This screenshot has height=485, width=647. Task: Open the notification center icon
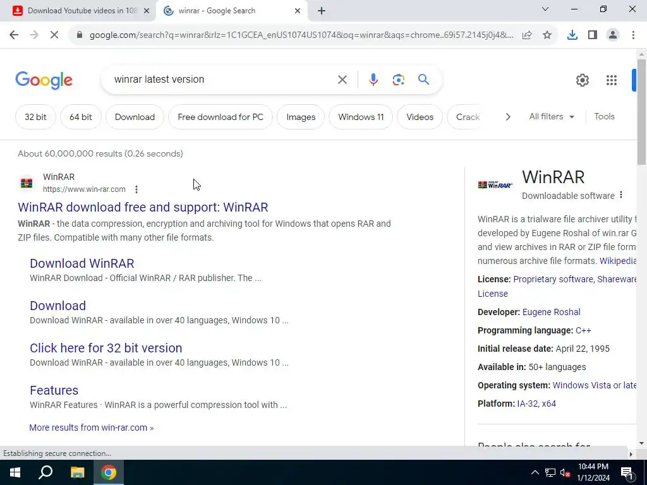(627, 472)
